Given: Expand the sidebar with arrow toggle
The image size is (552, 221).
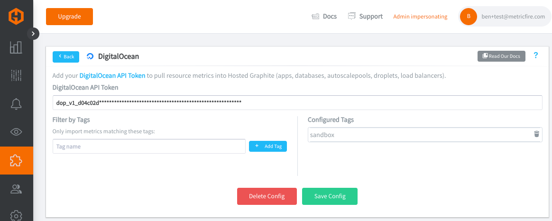Looking at the screenshot, I should click(33, 34).
